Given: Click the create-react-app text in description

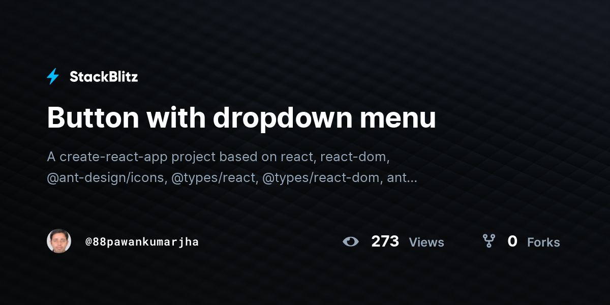Looking at the screenshot, I should coord(114,157).
